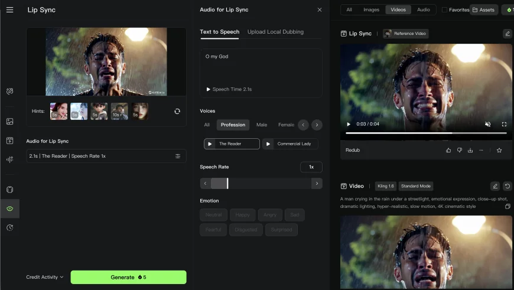Choose the Neutral emotion
Viewport: 514px width, 290px height.
[214, 215]
